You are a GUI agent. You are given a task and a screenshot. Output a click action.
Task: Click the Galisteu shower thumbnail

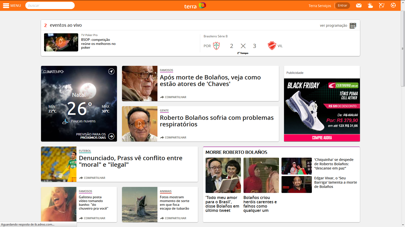[59, 205]
